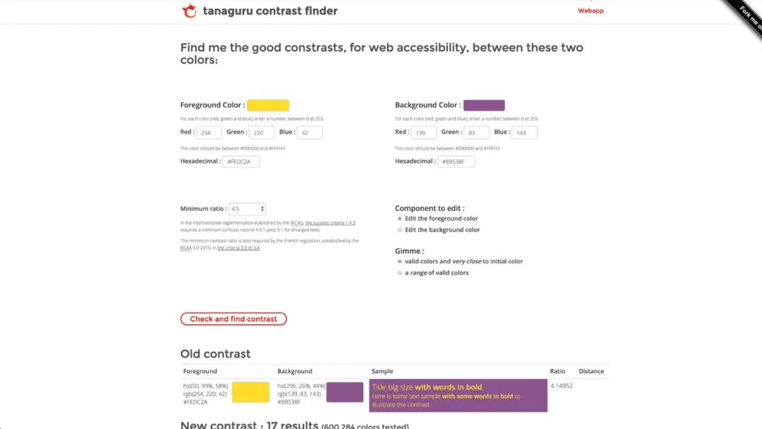Screen dimensions: 762x429
Task: Focus the background Blue value field
Action: click(x=524, y=132)
